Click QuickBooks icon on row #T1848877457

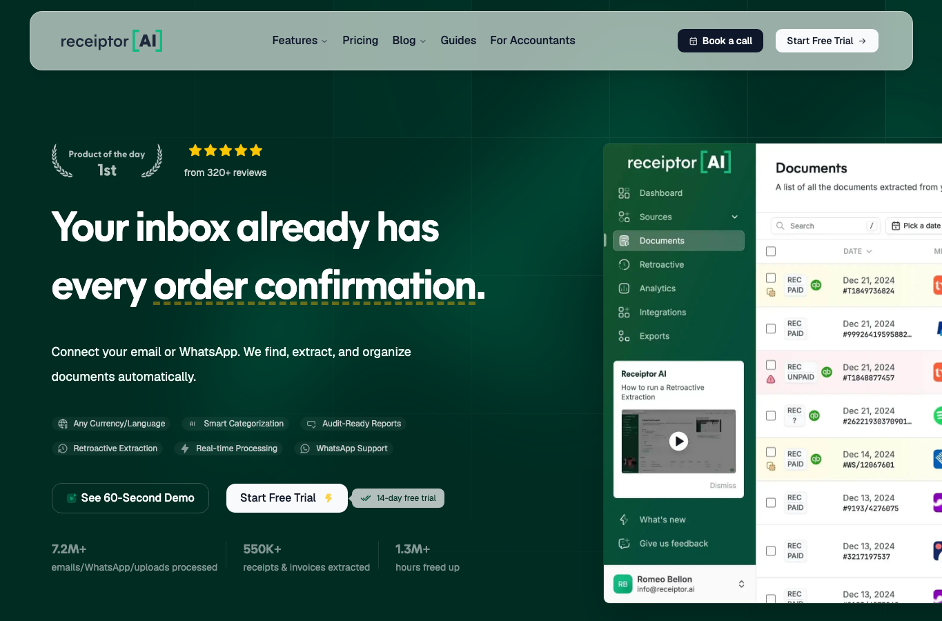tap(827, 372)
